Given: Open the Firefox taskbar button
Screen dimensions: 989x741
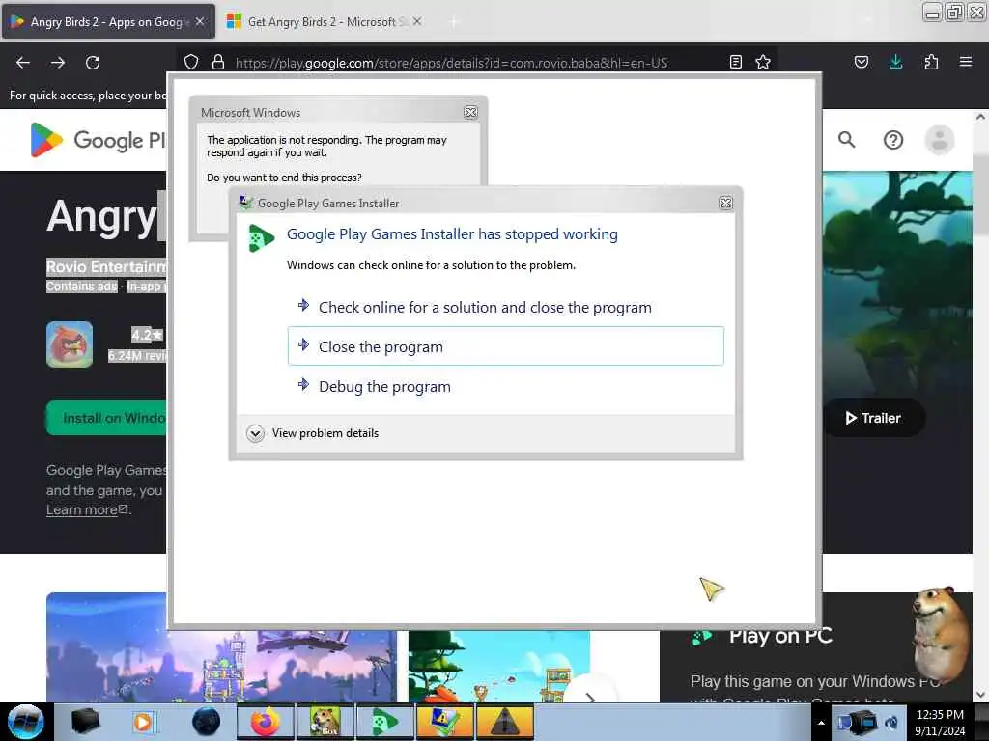Looking at the screenshot, I should [x=266, y=722].
